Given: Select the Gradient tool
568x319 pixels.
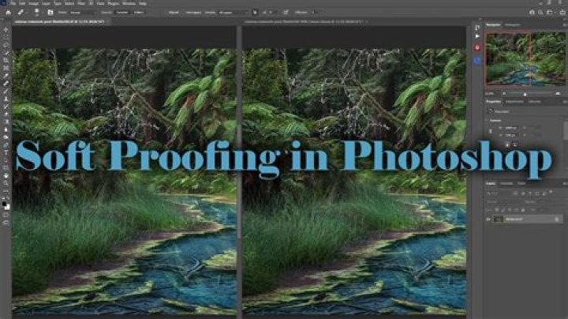Looking at the screenshot, I should tap(6, 122).
